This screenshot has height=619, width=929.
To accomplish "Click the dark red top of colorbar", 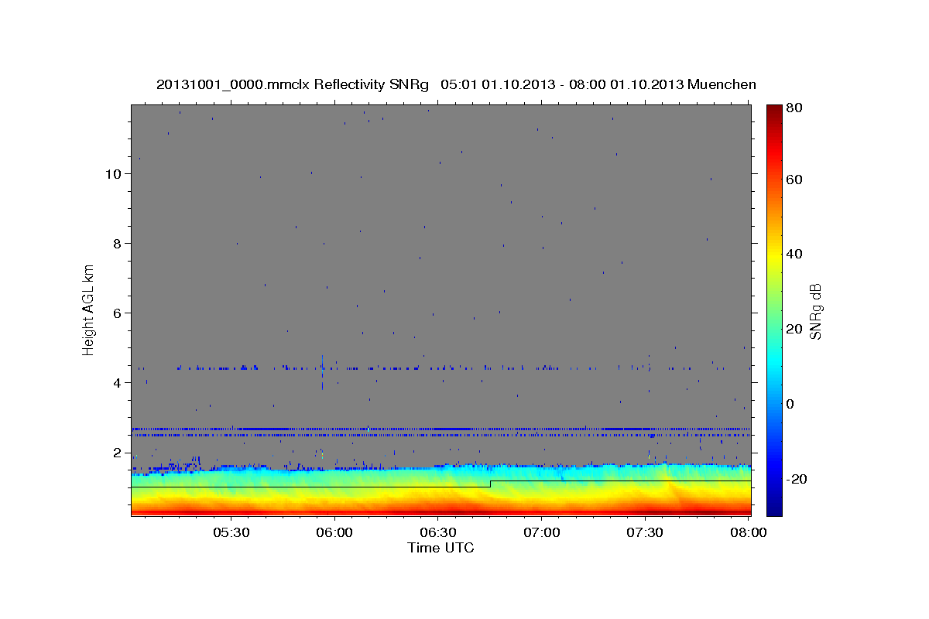I will tap(774, 109).
